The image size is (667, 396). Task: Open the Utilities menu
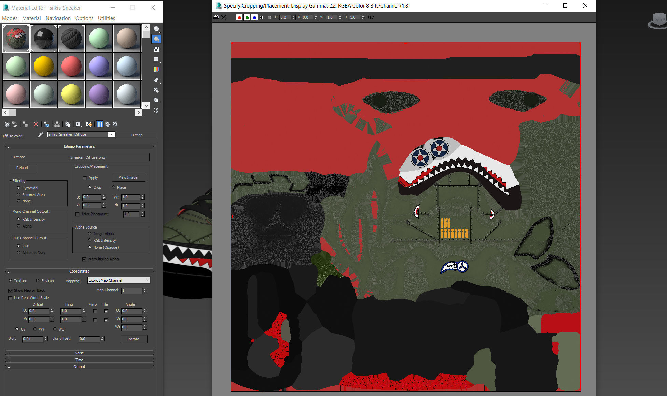tap(106, 18)
